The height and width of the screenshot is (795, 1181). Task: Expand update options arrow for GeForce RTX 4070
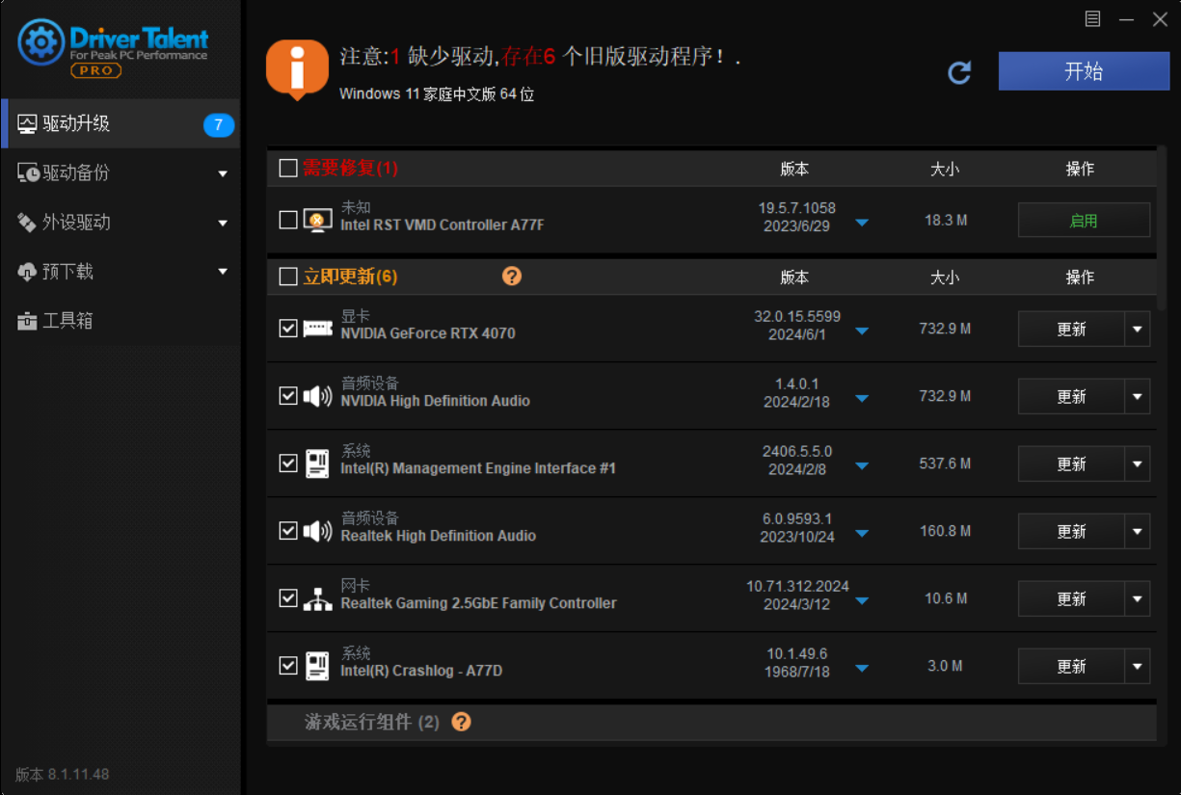point(1138,330)
